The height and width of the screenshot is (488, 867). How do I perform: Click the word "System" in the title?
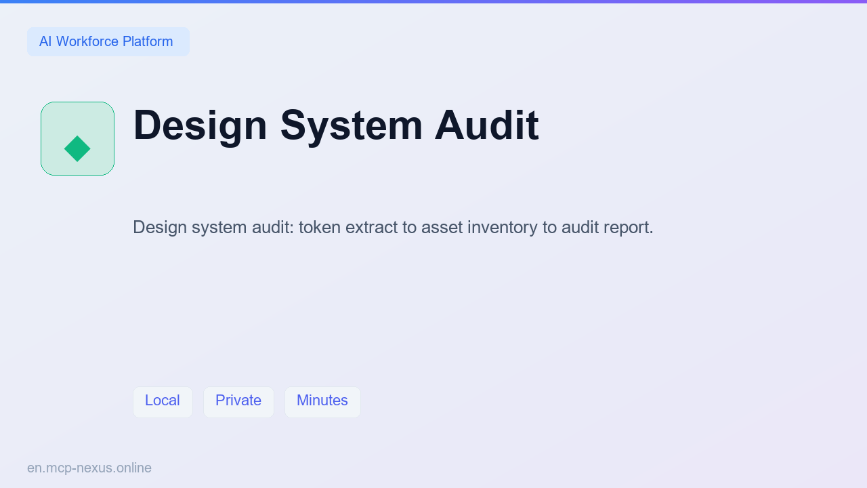click(351, 125)
